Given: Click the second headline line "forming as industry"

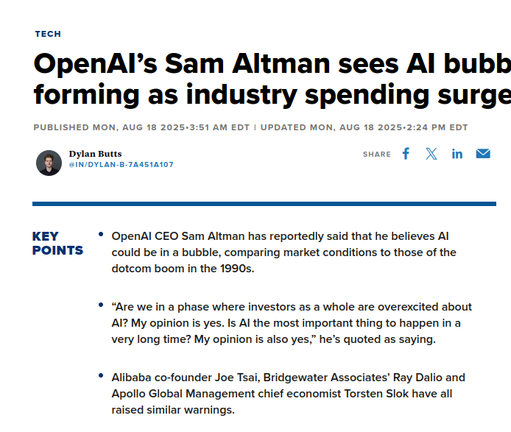Looking at the screenshot, I should coord(165,94).
